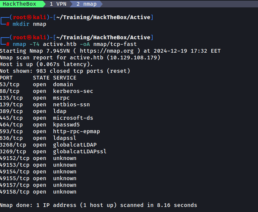Click the SERVICE column header
Viewport: 258px width, 212px height.
click(x=64, y=78)
